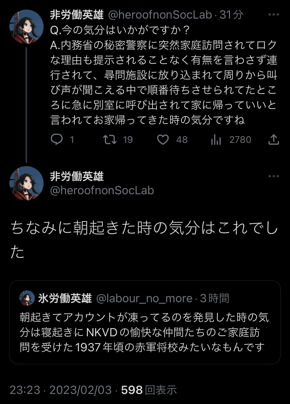Image resolution: width=290 pixels, height=404 pixels.
Task: Open the first tweet's profile avatar
Action: tap(26, 27)
